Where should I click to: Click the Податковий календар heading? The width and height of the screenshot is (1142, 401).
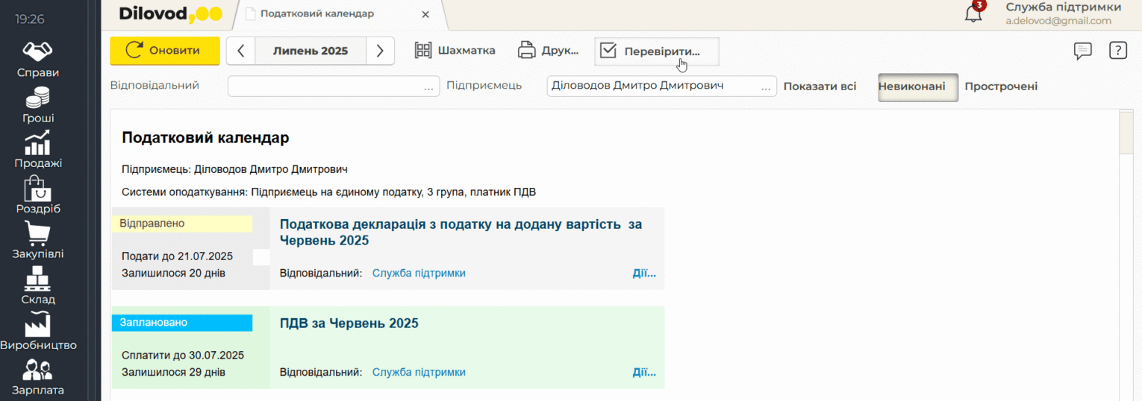pyautogui.click(x=205, y=138)
